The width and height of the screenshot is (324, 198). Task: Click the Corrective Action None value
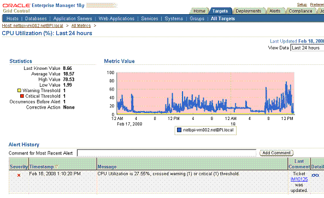pyautogui.click(x=69, y=107)
